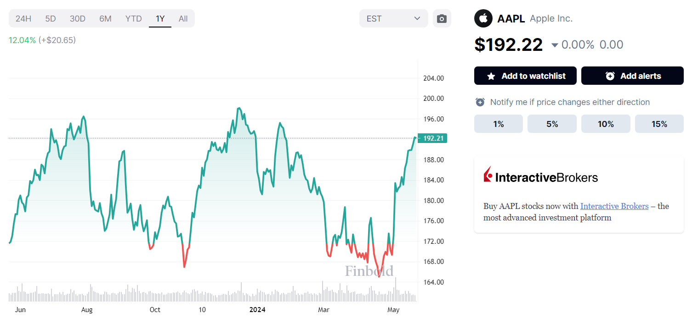Click the camera screenshot icon
Viewport: 698px width, 324px height.
click(x=442, y=19)
